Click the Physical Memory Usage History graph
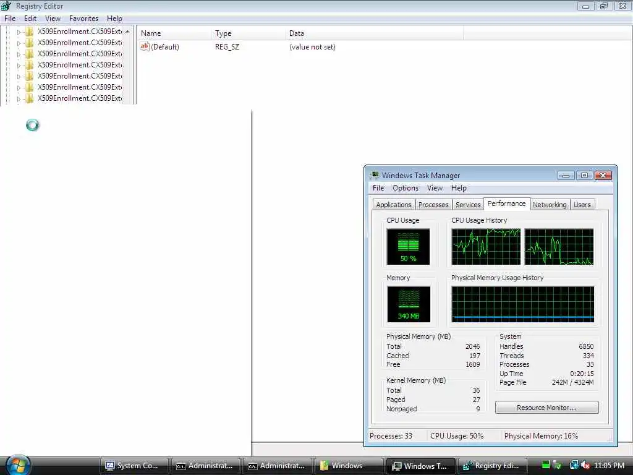 pos(522,304)
